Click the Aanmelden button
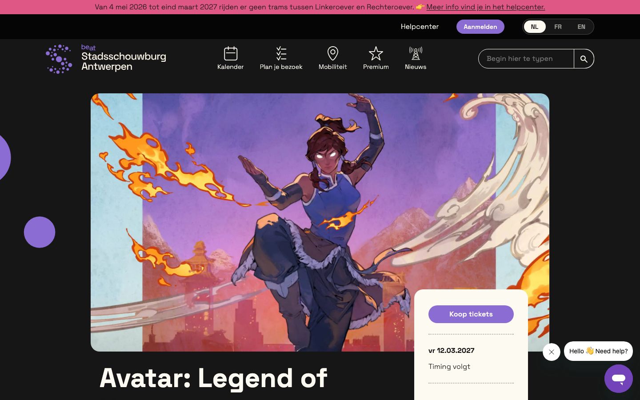Viewport: 640px width, 400px height. coord(480,27)
